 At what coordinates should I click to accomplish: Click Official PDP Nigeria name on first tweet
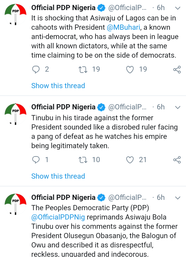(63, 8)
